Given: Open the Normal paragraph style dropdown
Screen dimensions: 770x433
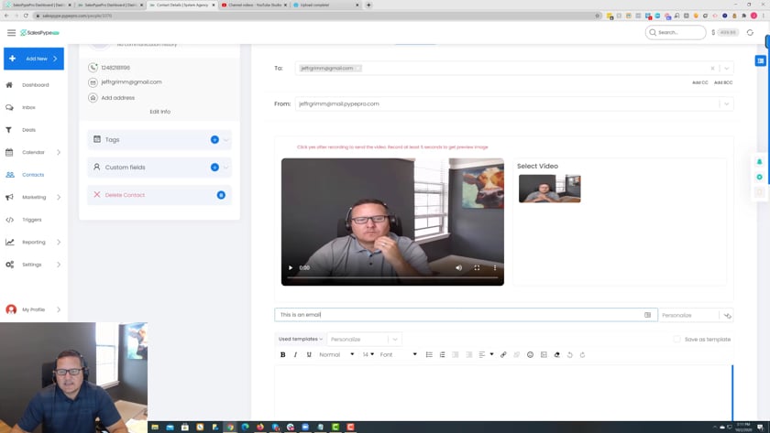Looking at the screenshot, I should (x=336, y=354).
